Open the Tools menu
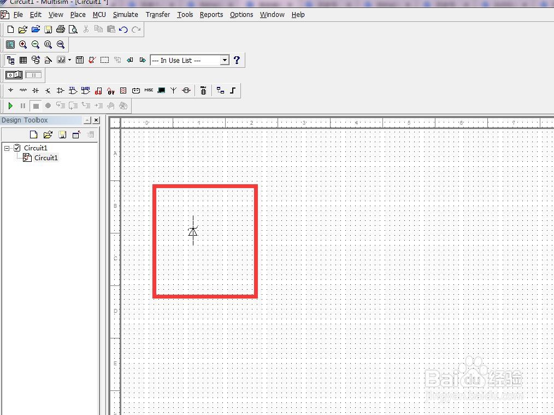The height and width of the screenshot is (415, 554). click(185, 15)
